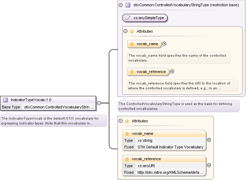The height and width of the screenshot is (180, 246).
Task: Expand the upper vocab_name attribute
Action: (x=165, y=44)
